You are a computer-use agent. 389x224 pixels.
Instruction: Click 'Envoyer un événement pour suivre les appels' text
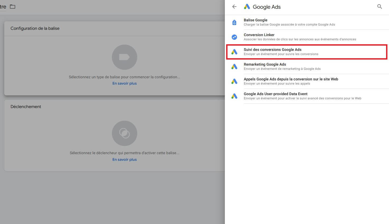[277, 84]
